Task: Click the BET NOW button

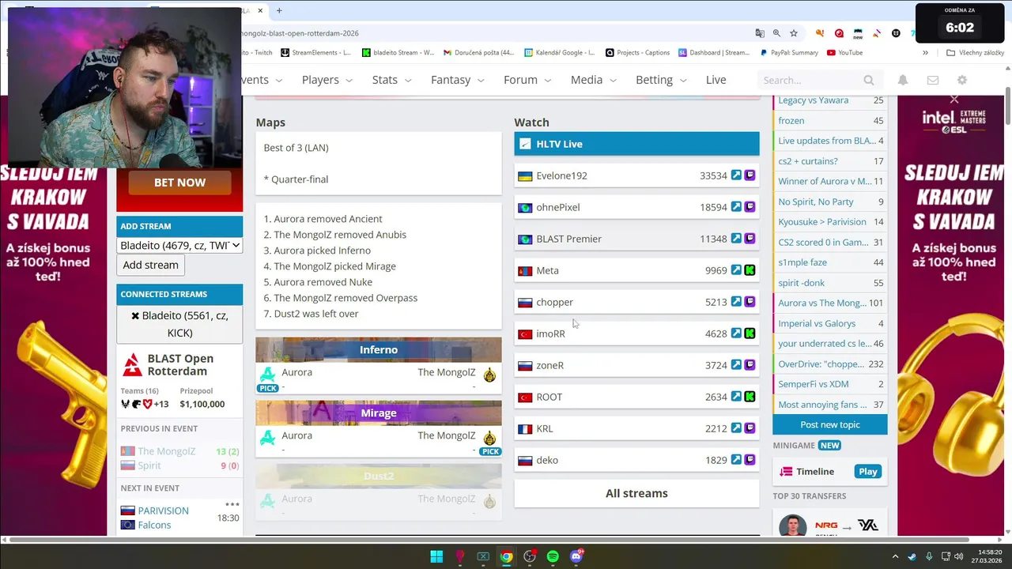Action: pos(179,182)
